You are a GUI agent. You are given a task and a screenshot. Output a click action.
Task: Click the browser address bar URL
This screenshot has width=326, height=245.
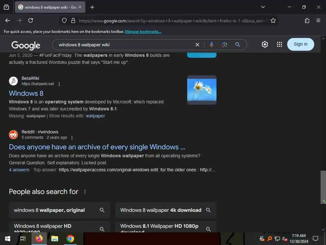(173, 21)
